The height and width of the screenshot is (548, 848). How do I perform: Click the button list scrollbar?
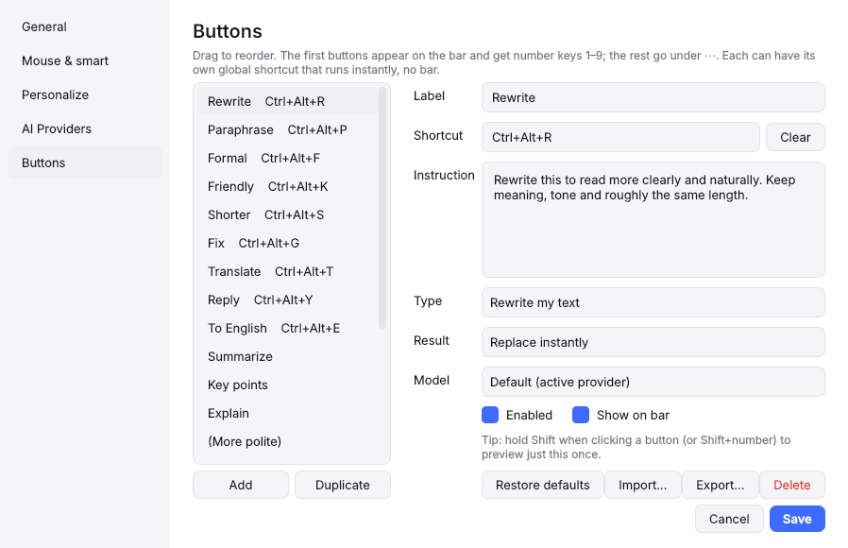[x=382, y=208]
